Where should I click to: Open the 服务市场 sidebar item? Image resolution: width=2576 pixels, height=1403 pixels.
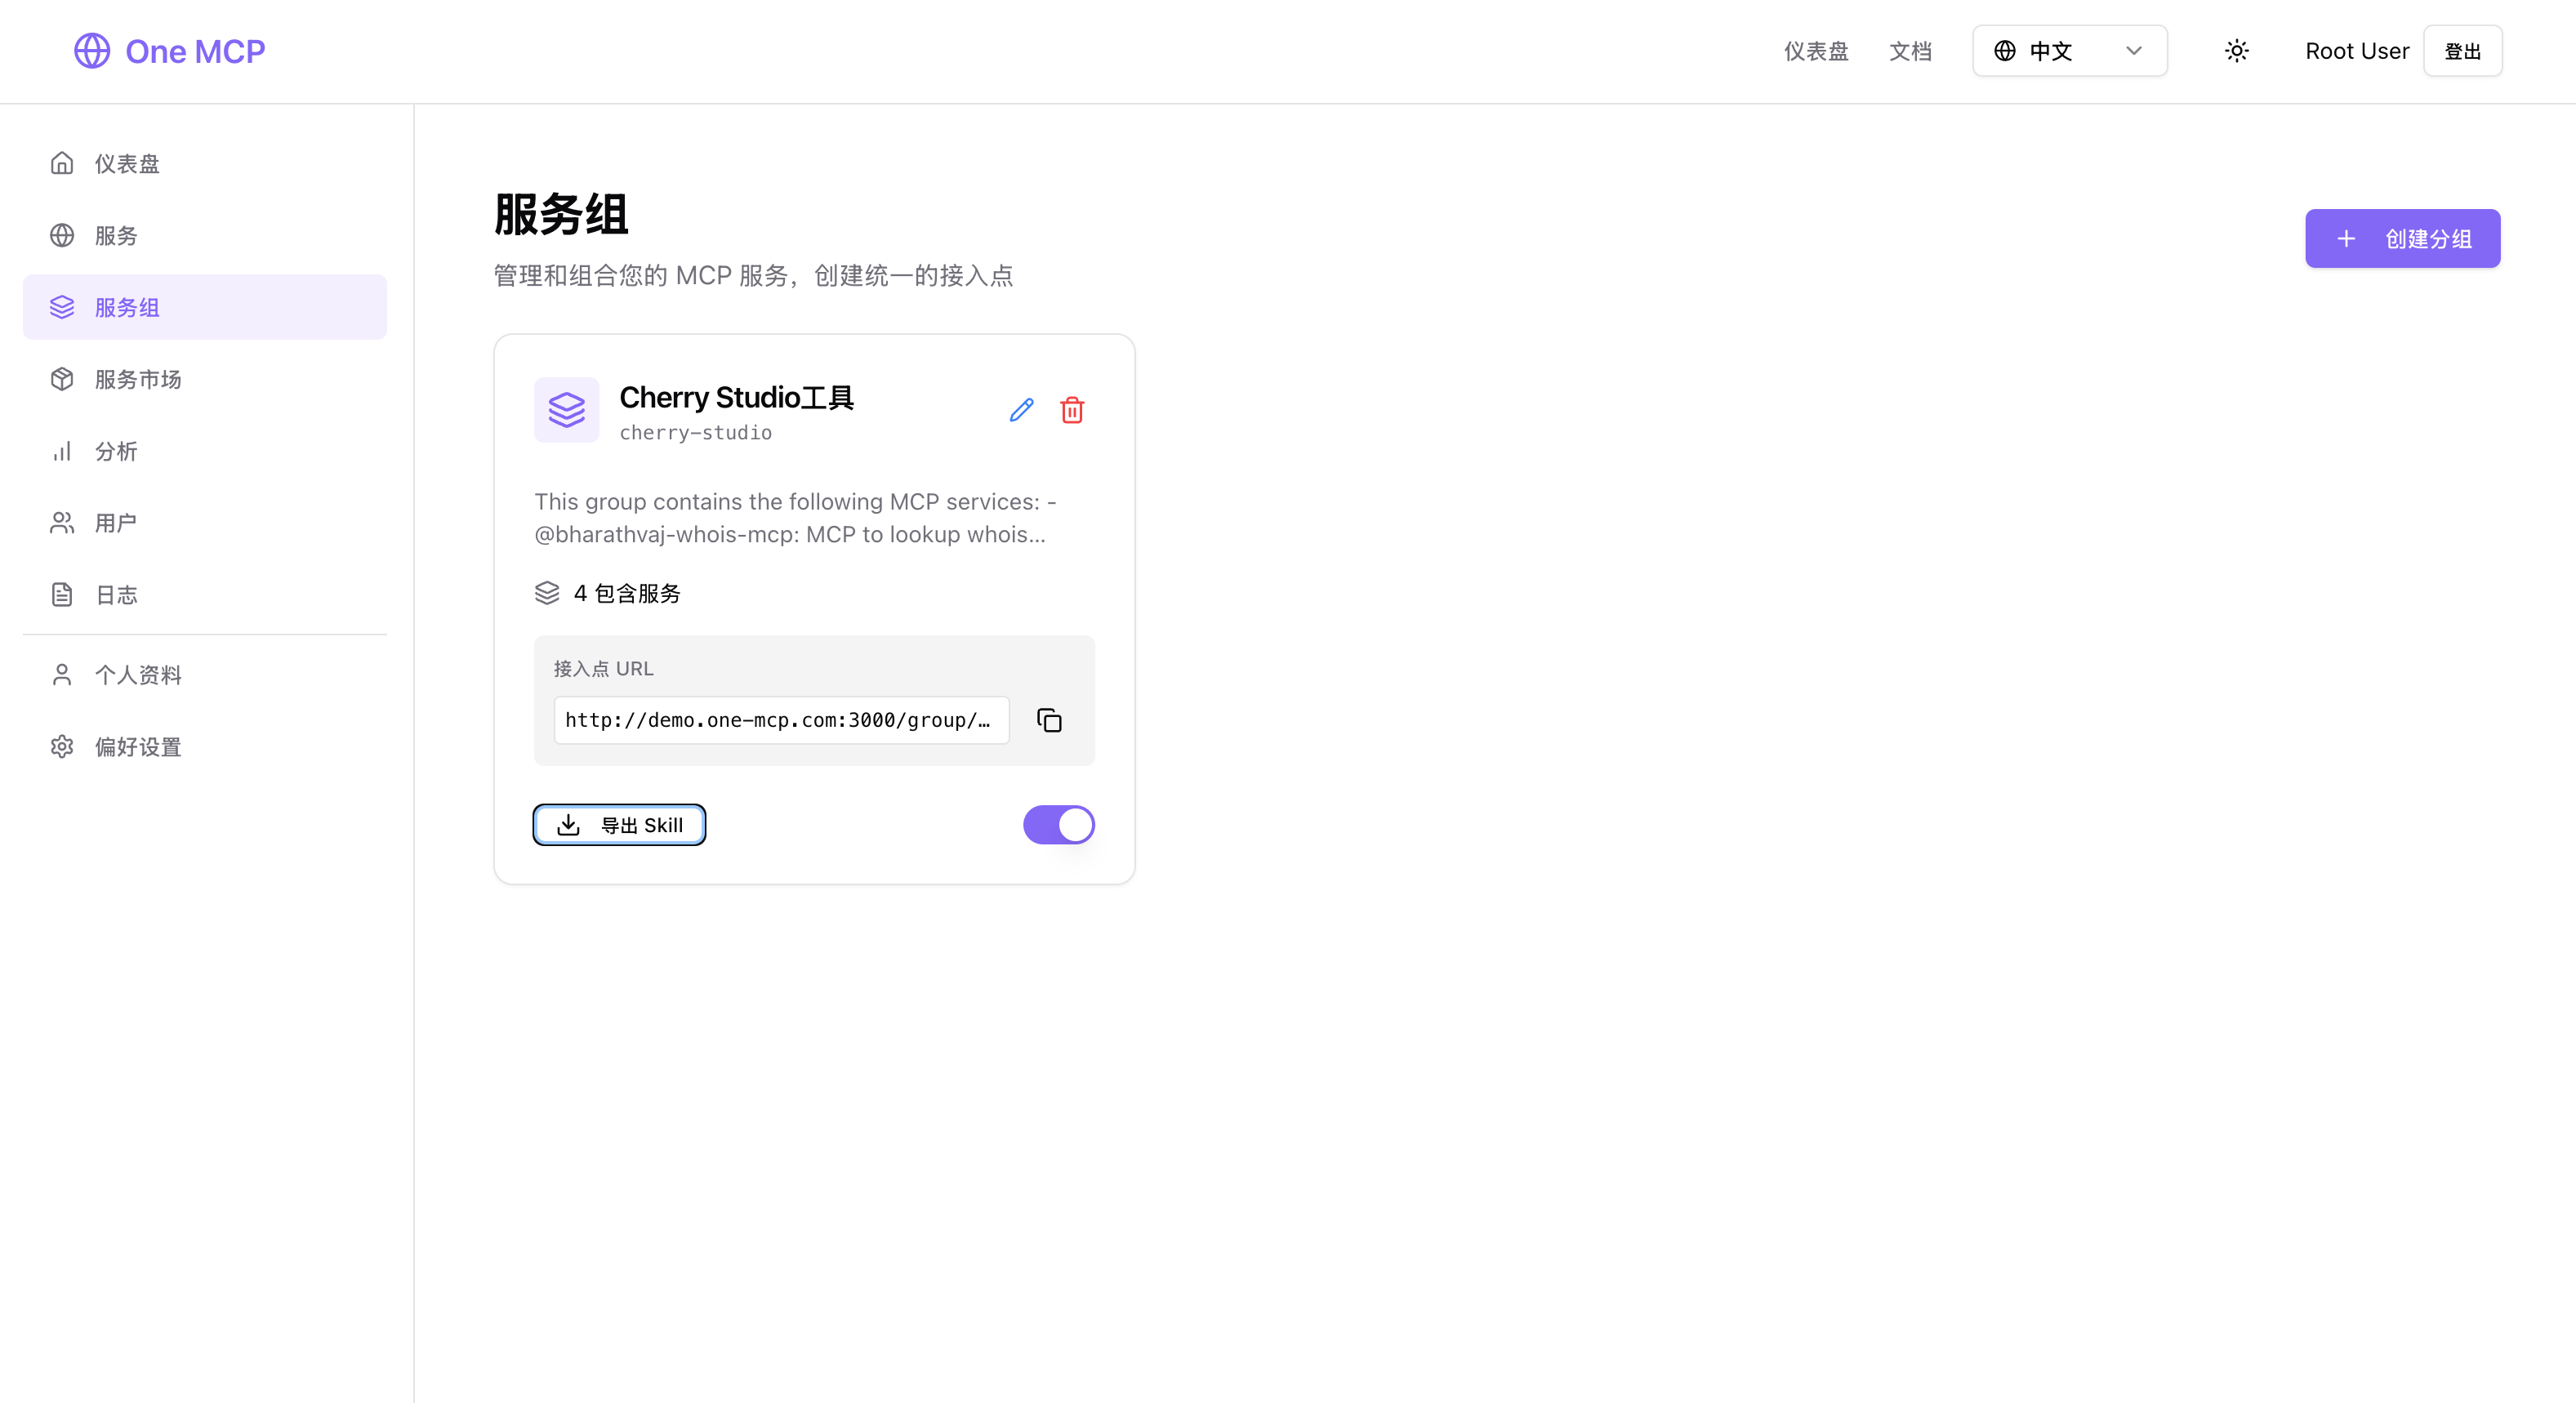[x=204, y=379]
